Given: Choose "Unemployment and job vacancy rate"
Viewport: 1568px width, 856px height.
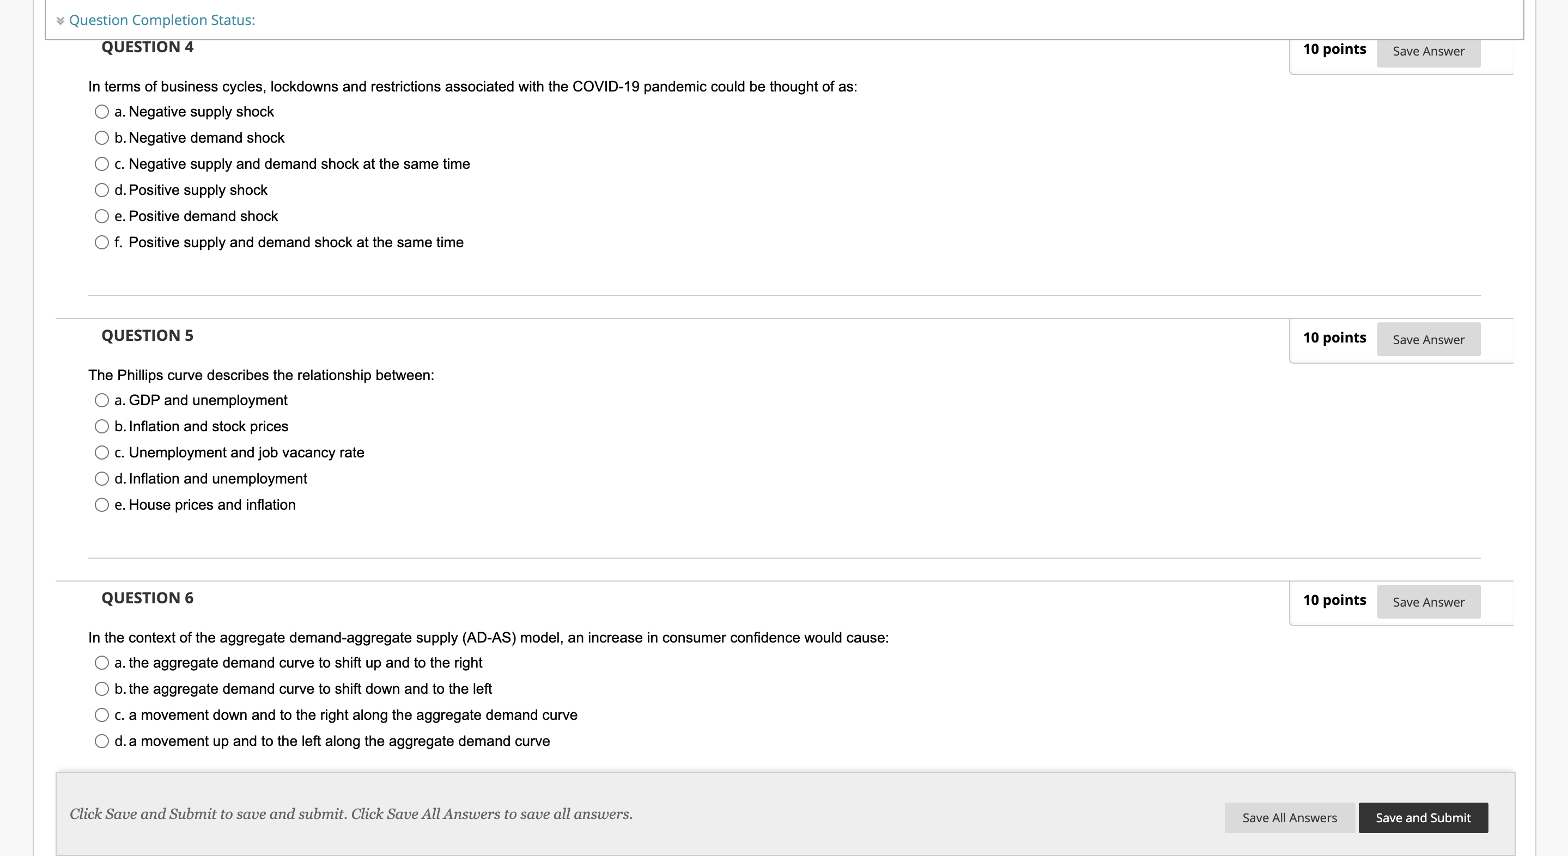Looking at the screenshot, I should 102,452.
